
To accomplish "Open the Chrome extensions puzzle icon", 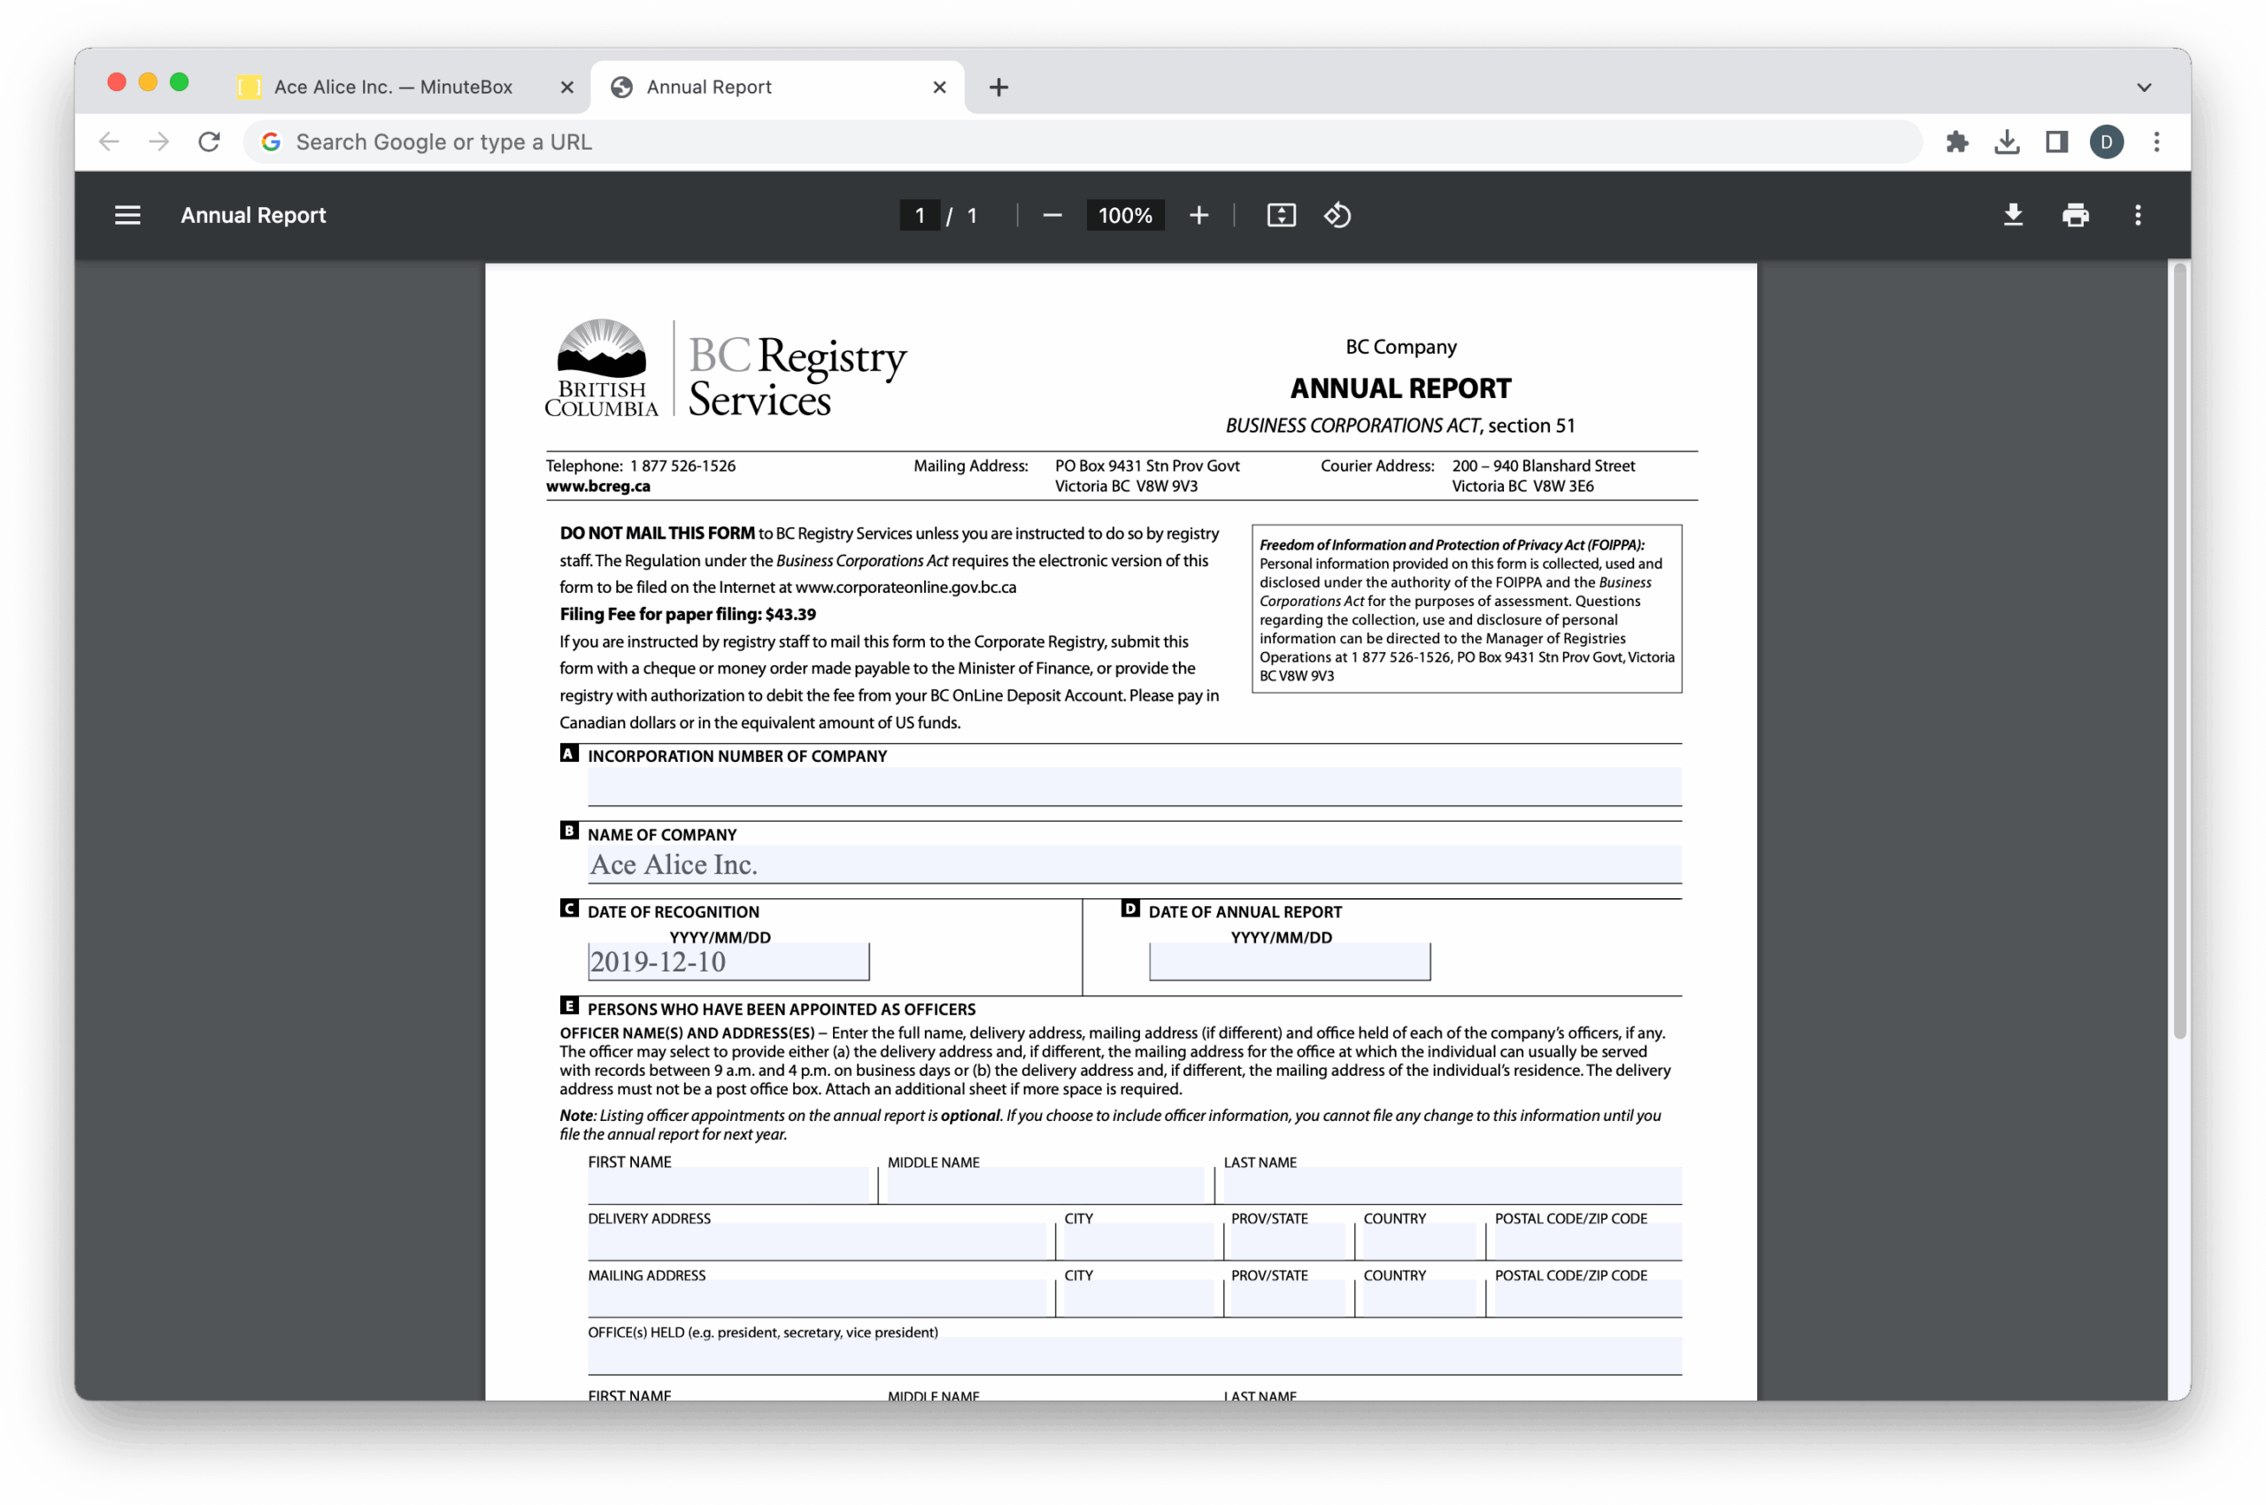I will tap(1957, 142).
